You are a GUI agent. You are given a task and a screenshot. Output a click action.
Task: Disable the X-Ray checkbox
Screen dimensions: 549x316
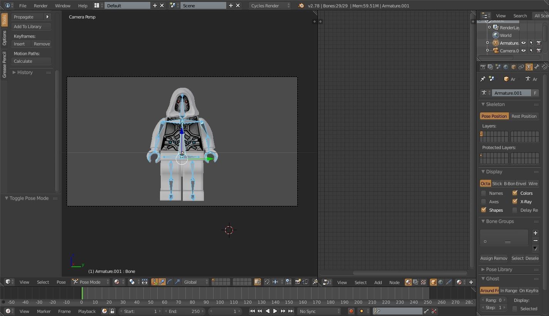[515, 202]
